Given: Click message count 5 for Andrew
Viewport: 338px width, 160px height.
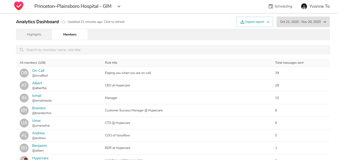Looking at the screenshot, I should (276, 135).
